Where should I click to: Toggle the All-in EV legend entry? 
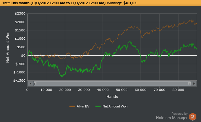[79, 106]
